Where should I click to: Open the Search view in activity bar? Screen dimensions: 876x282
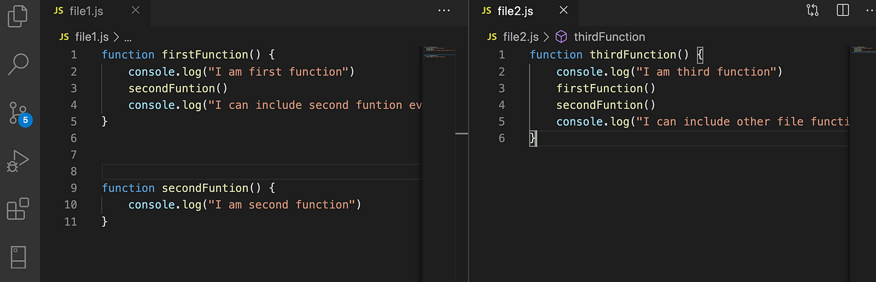click(x=18, y=64)
